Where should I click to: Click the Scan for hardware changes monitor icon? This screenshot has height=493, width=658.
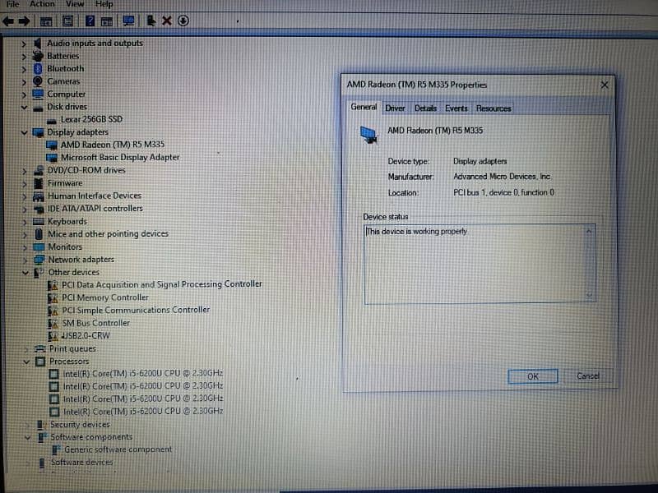[x=128, y=21]
